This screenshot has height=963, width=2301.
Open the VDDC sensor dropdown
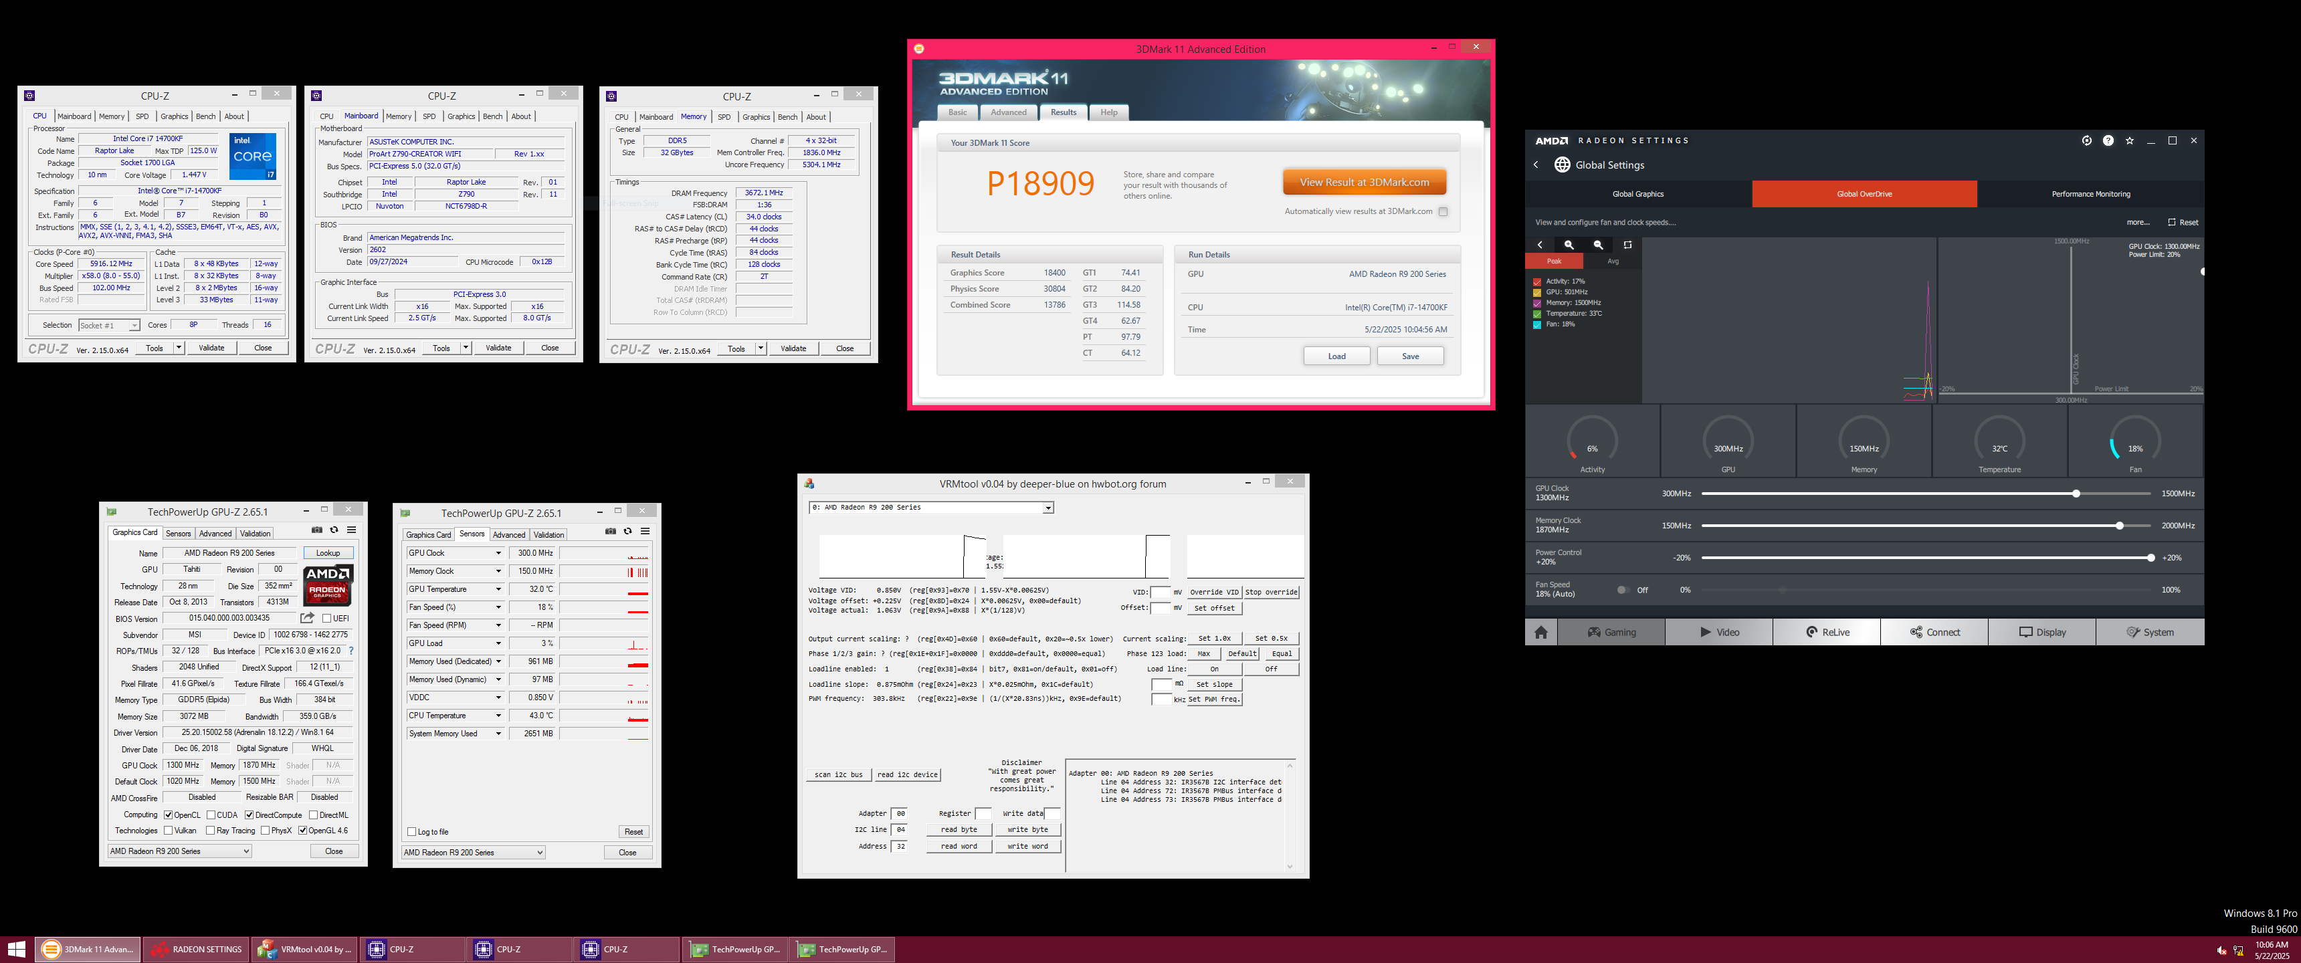[x=498, y=698]
